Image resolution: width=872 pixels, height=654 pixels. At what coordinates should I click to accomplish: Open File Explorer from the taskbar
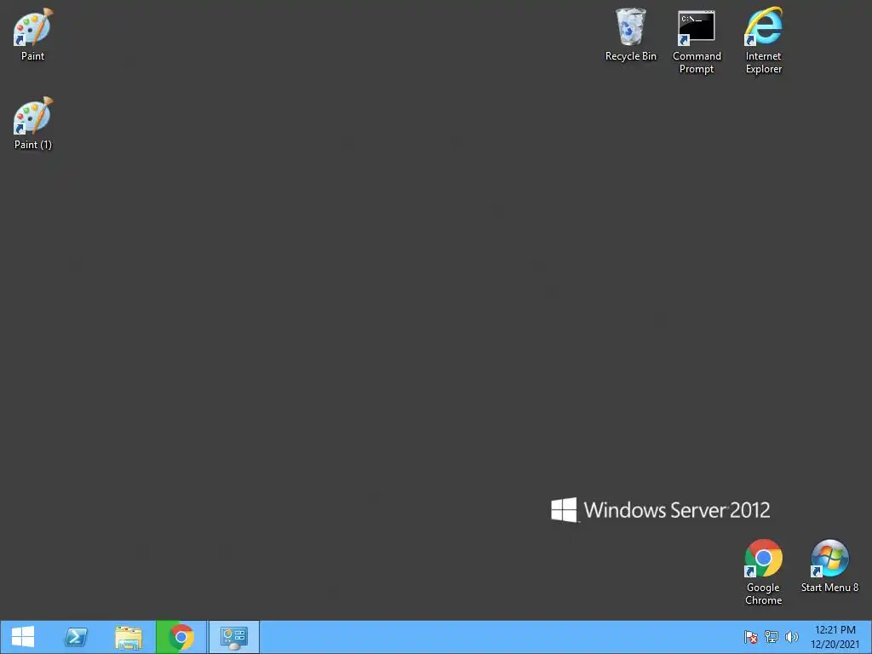[x=129, y=637]
